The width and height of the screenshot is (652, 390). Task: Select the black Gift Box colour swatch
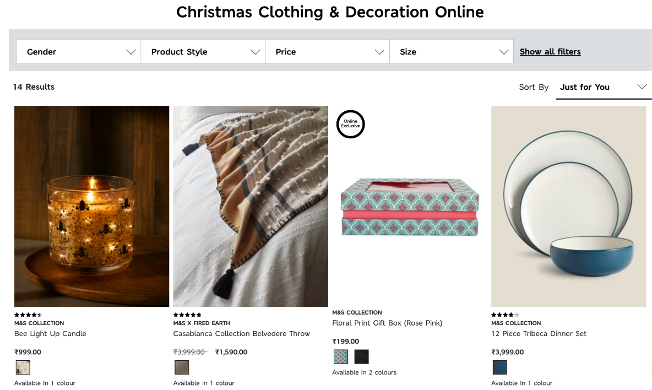point(361,357)
